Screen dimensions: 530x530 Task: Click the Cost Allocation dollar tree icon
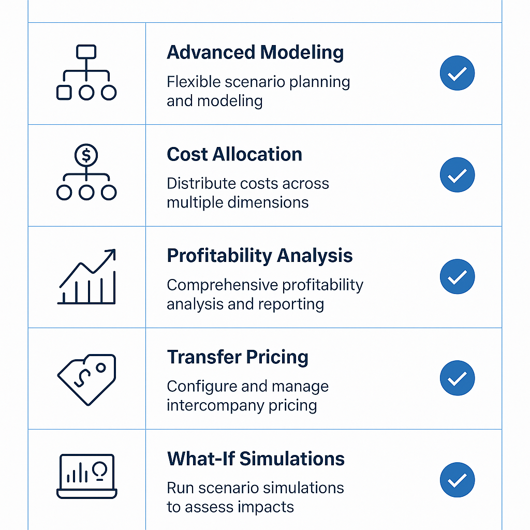pyautogui.click(x=86, y=174)
